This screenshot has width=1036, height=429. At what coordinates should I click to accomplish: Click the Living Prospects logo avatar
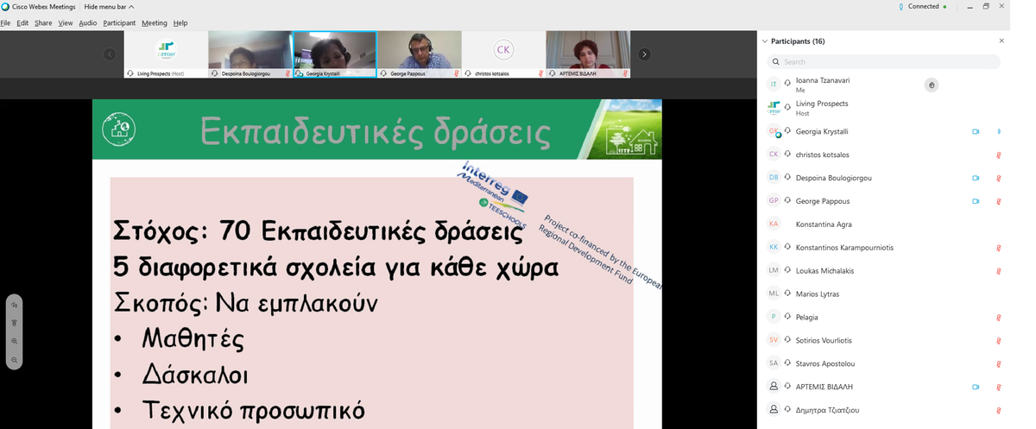774,108
